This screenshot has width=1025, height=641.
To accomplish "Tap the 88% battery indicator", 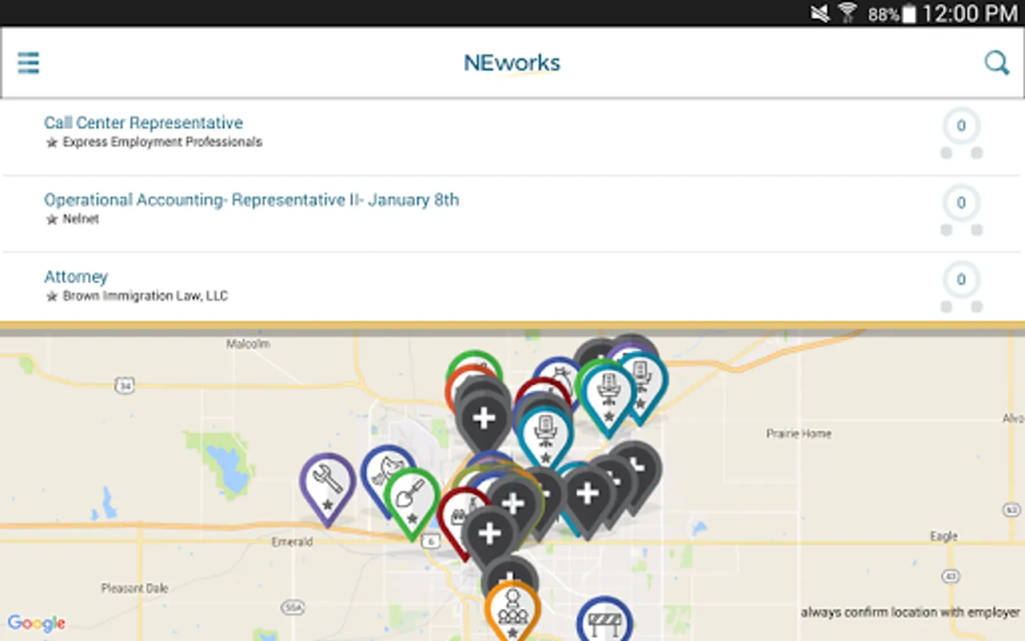I will click(892, 14).
